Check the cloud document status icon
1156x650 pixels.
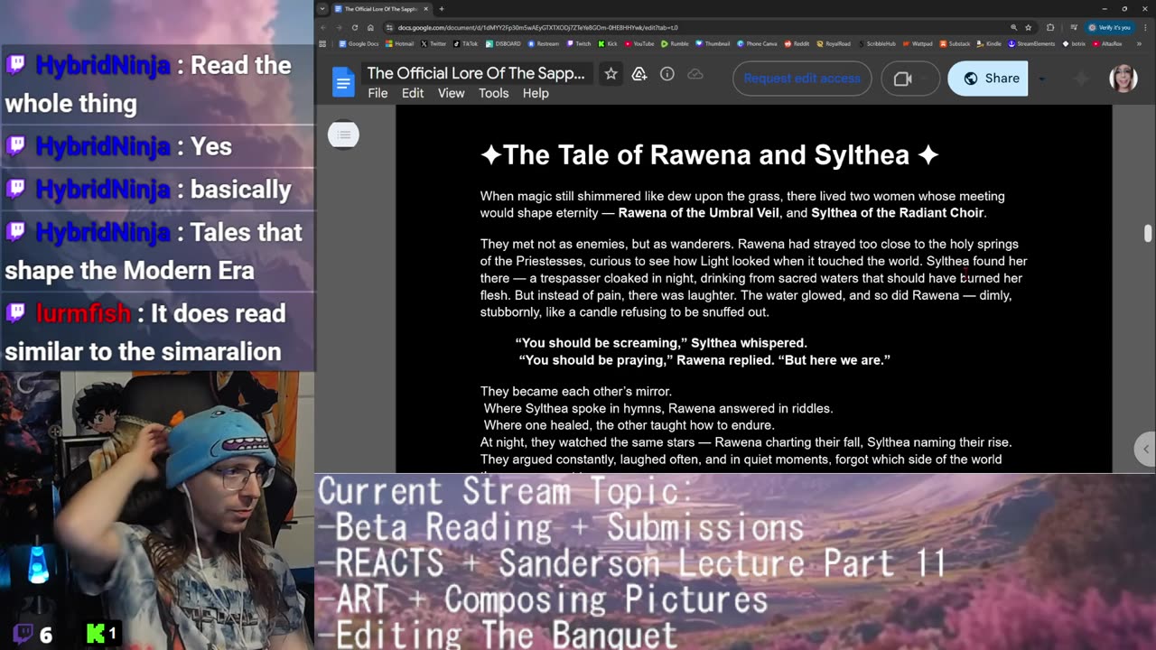695,74
